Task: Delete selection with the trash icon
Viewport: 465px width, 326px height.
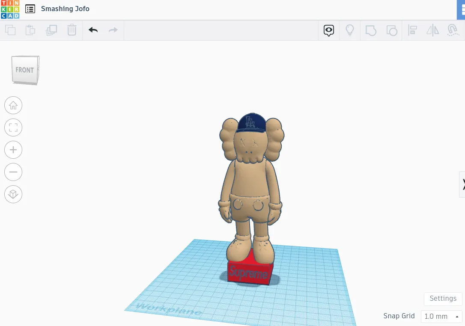Action: pyautogui.click(x=72, y=30)
